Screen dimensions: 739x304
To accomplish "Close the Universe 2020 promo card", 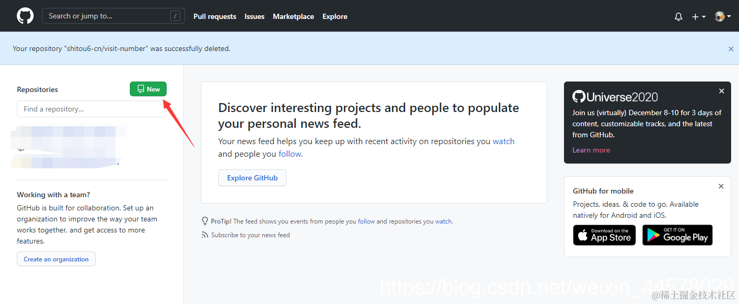I will click(x=722, y=91).
